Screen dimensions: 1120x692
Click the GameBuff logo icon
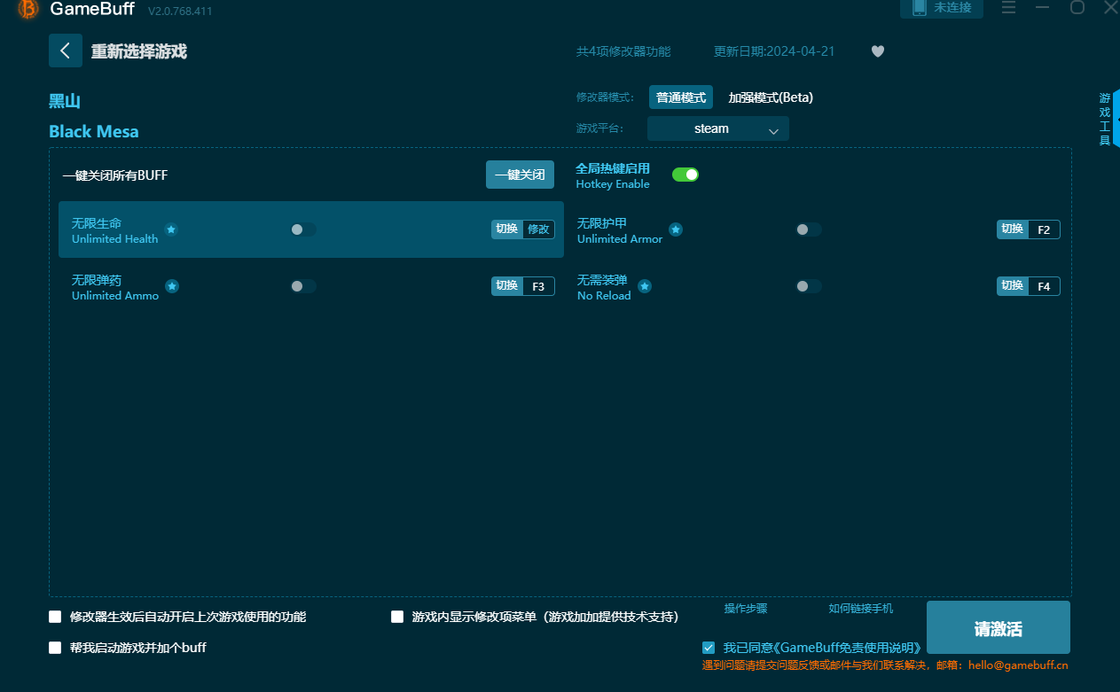coord(28,9)
